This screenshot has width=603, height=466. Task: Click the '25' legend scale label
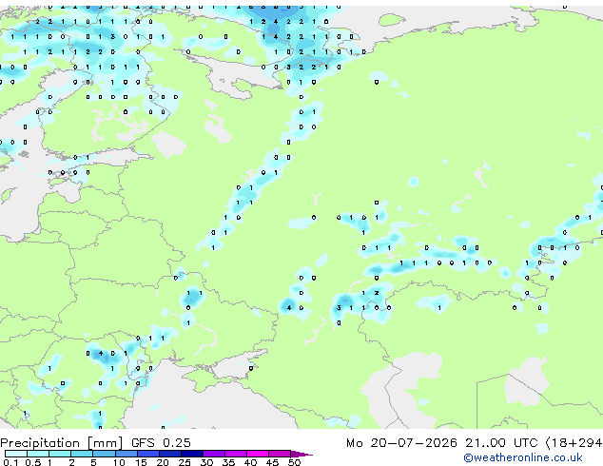pyautogui.click(x=185, y=462)
